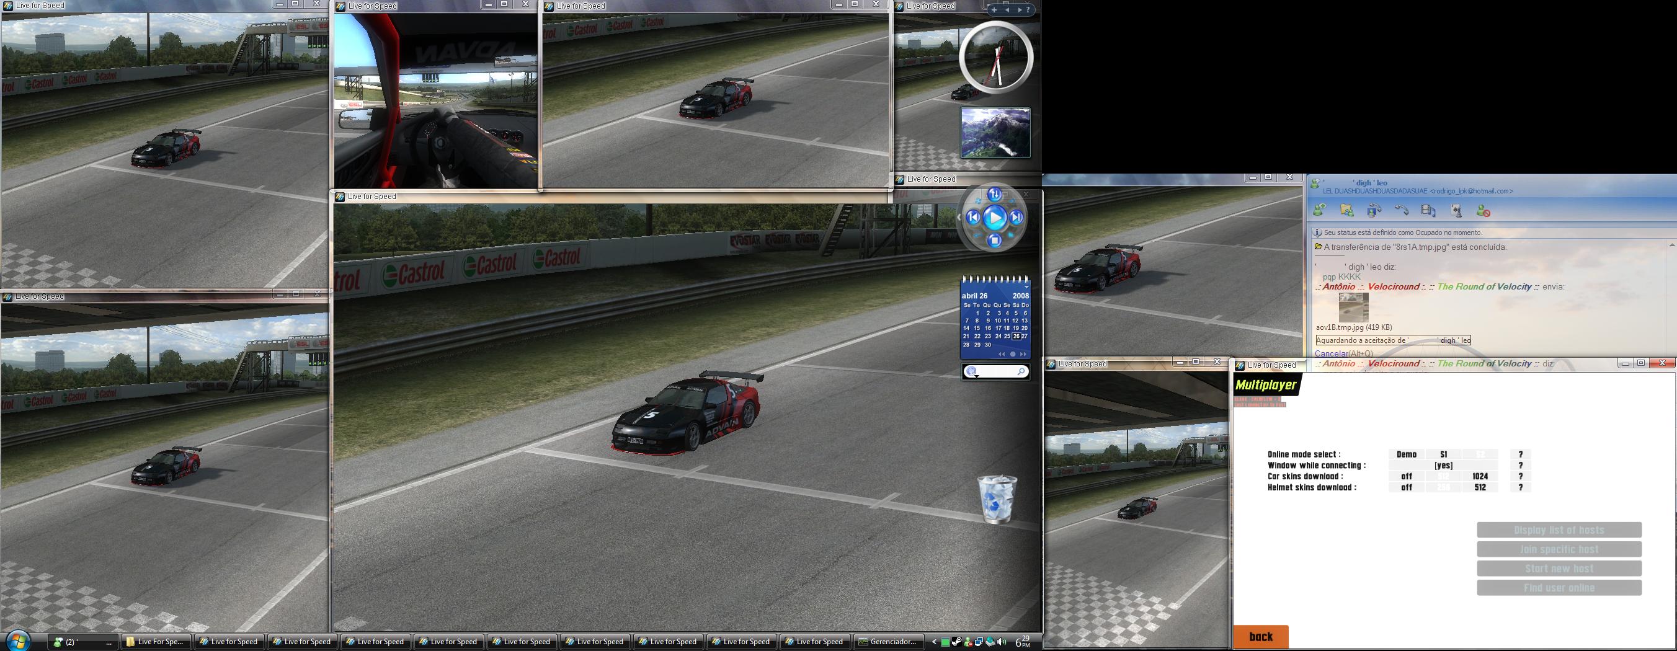Open help for Window while connecting

pyautogui.click(x=1521, y=466)
